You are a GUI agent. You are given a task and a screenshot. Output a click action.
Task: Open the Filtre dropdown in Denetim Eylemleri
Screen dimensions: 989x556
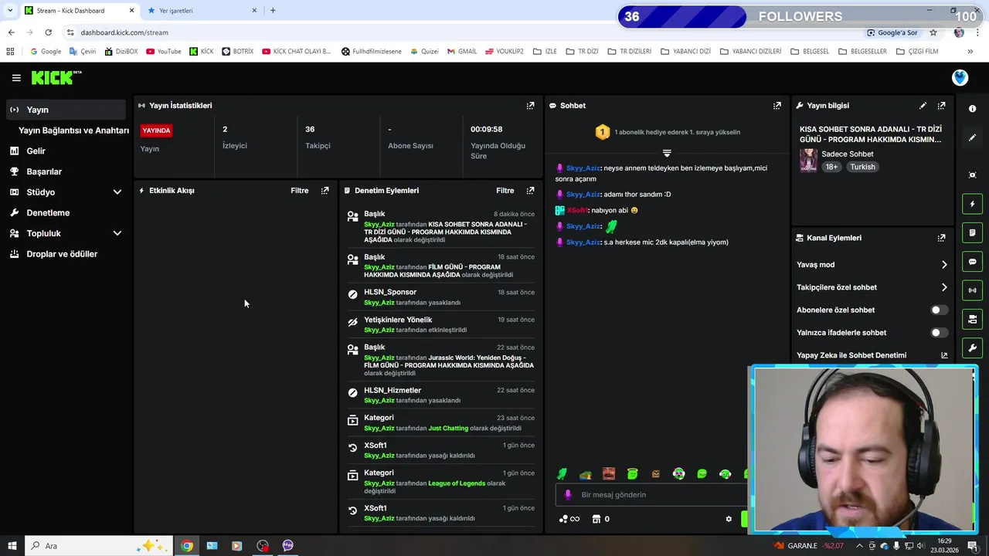click(x=505, y=191)
